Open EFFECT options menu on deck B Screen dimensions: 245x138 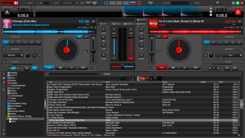(241, 49)
